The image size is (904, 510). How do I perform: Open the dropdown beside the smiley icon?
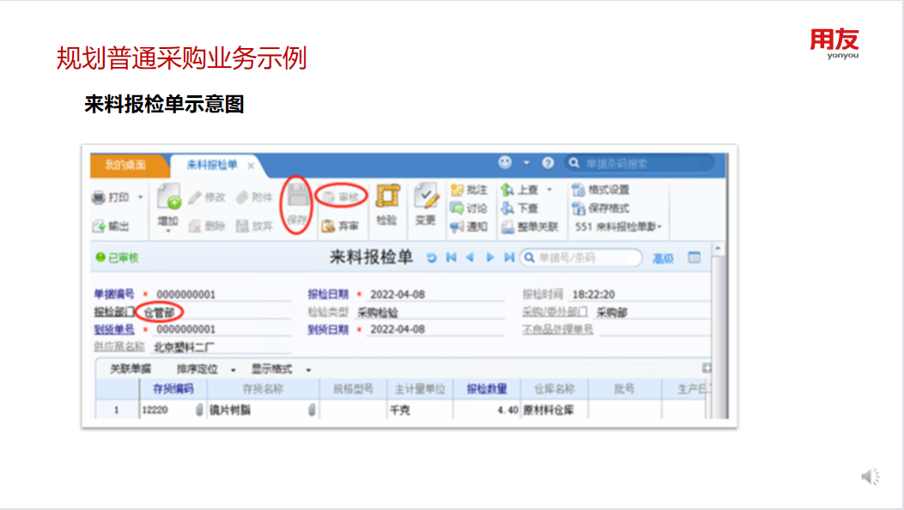pos(526,163)
